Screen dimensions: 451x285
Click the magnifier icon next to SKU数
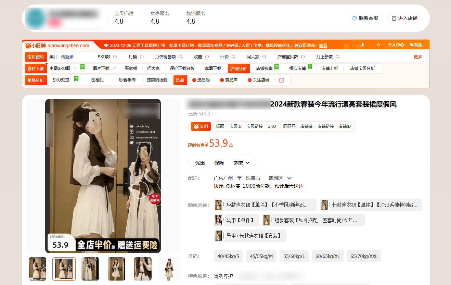(115, 57)
